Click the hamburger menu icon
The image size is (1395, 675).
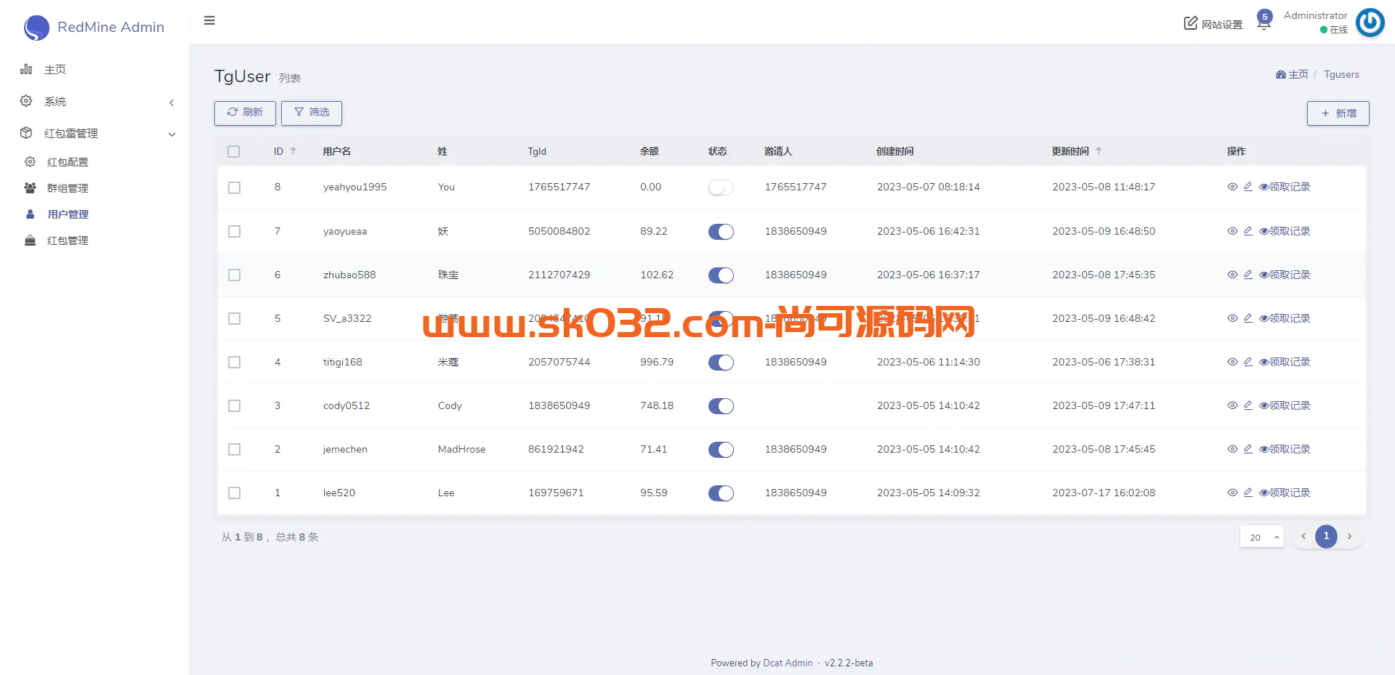click(209, 20)
